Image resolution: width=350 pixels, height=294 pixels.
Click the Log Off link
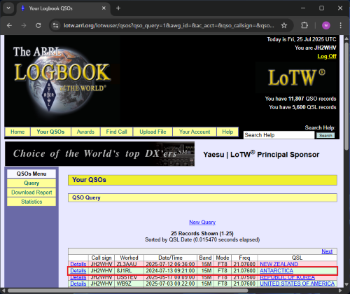point(327,57)
